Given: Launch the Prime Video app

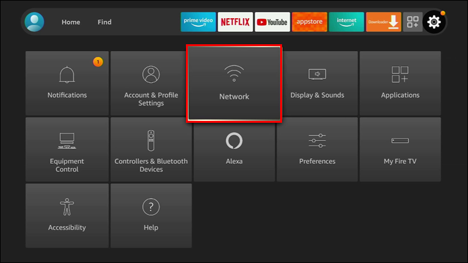Looking at the screenshot, I should pyautogui.click(x=198, y=22).
